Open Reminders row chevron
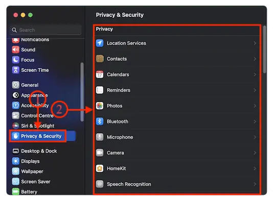The height and width of the screenshot is (204, 273). pyautogui.click(x=255, y=90)
